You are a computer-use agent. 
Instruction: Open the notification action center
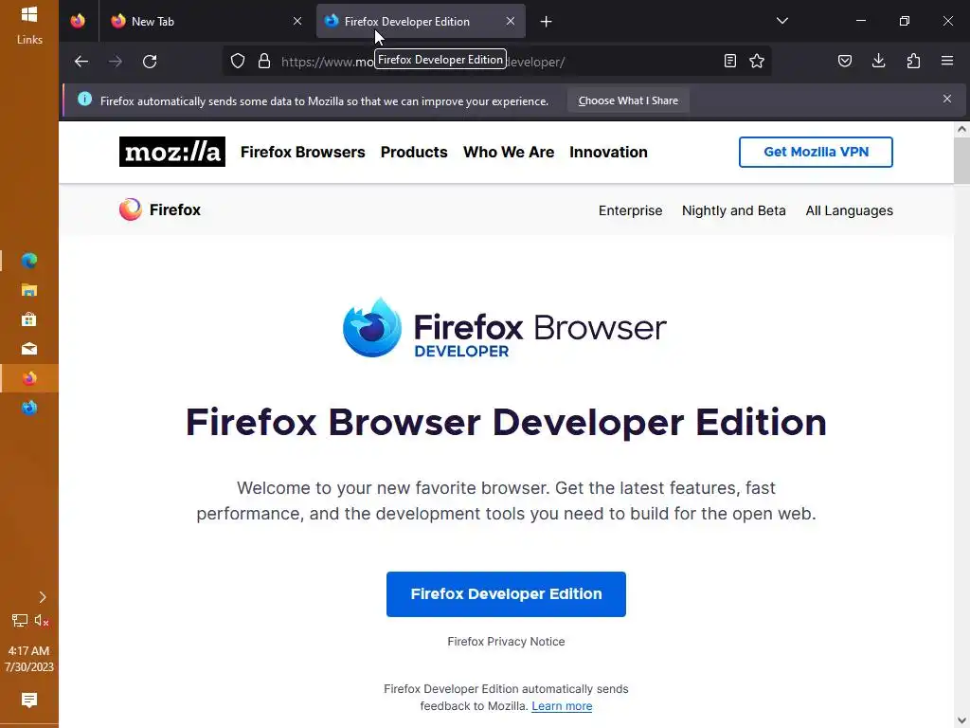tap(29, 701)
